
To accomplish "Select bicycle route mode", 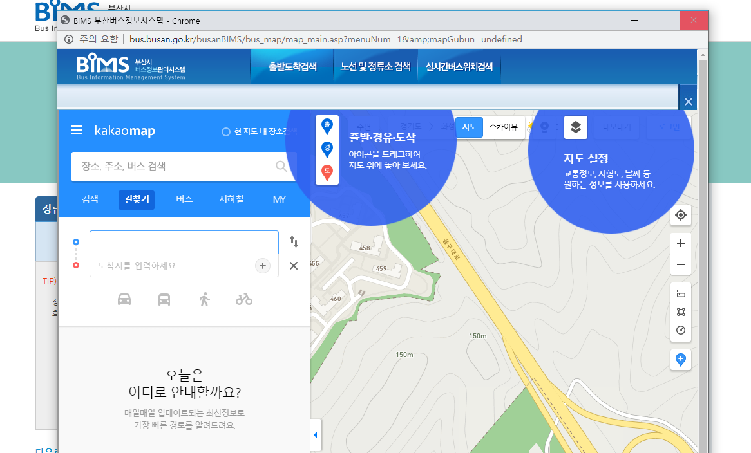I will [x=244, y=299].
